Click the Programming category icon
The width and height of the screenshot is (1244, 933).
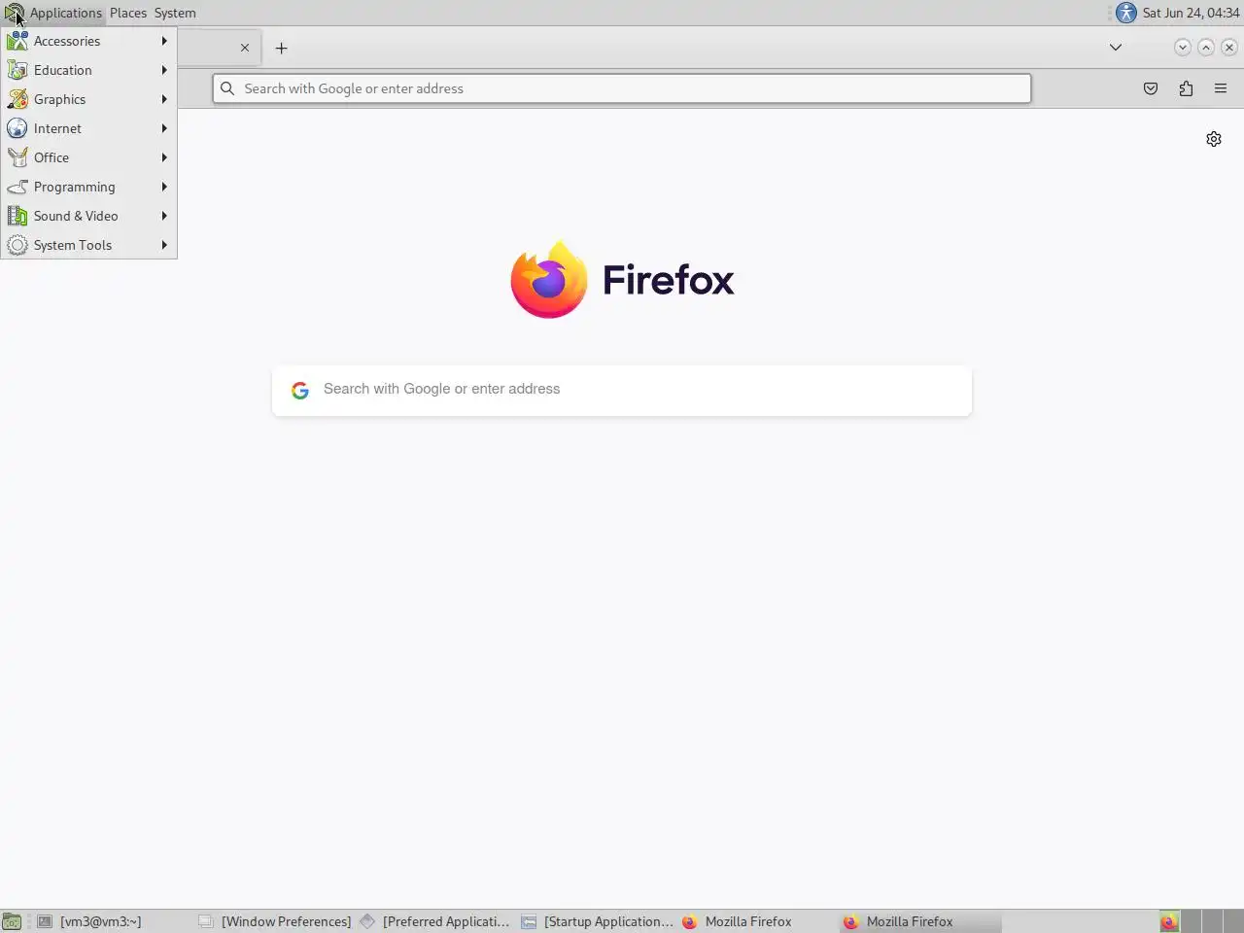pyautogui.click(x=17, y=187)
